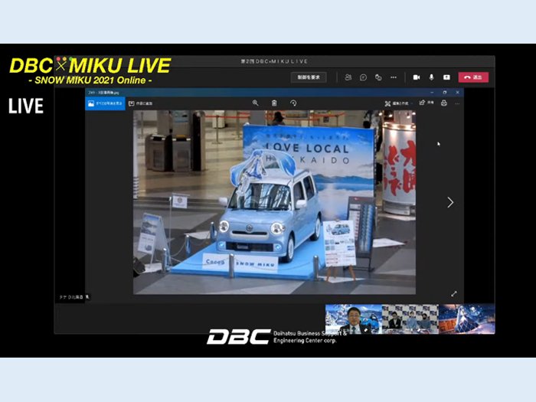The width and height of the screenshot is (536, 402).
Task: Maximize or restore the Photos window
Action: pyautogui.click(x=445, y=93)
